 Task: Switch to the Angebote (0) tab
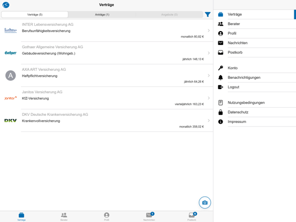pos(169,14)
